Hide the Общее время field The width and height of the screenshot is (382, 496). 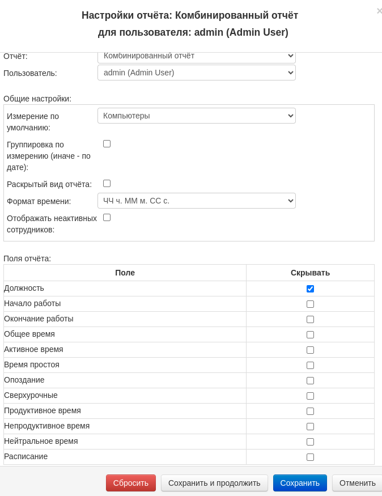[x=310, y=335]
